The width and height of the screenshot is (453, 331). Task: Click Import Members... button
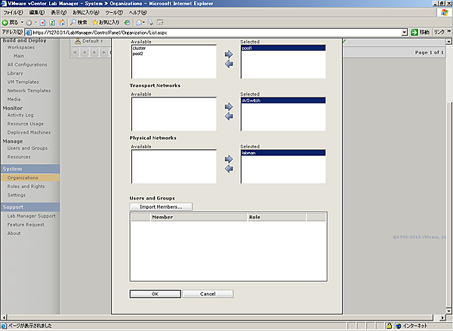pyautogui.click(x=161, y=207)
